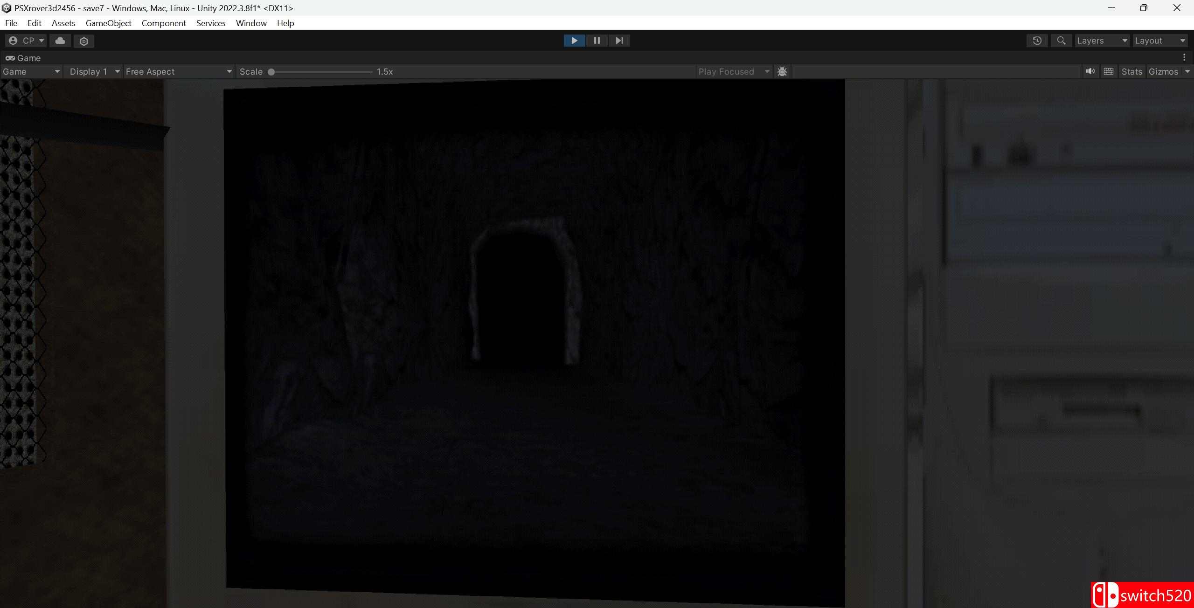Screen dimensions: 1194x608
Task: Mute audio in Game view
Action: (x=1090, y=71)
